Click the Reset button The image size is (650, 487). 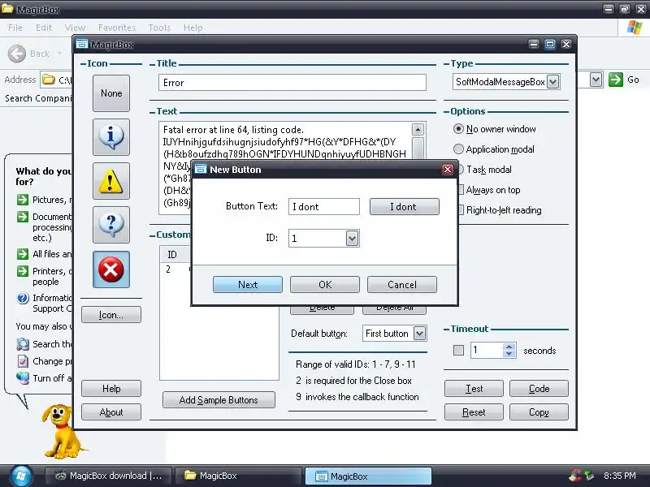474,412
